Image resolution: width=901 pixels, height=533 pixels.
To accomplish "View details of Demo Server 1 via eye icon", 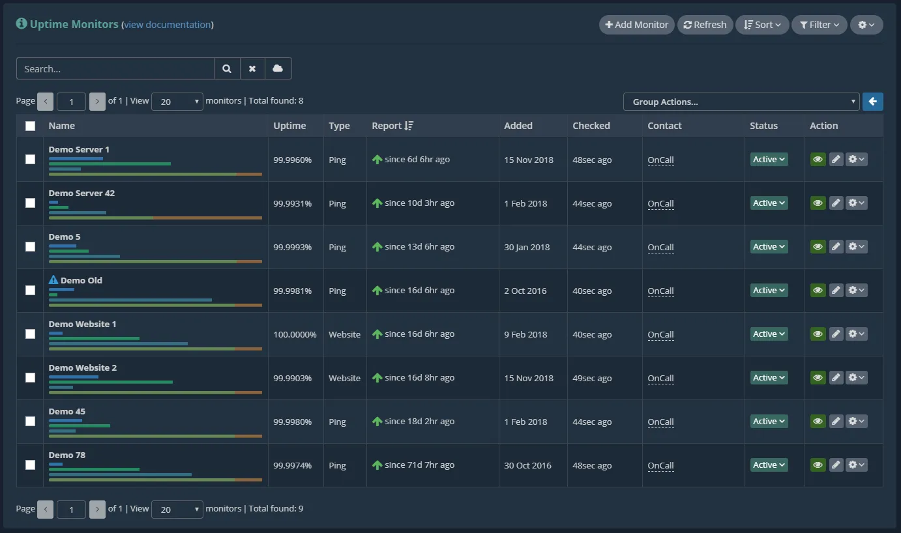I will 818,158.
